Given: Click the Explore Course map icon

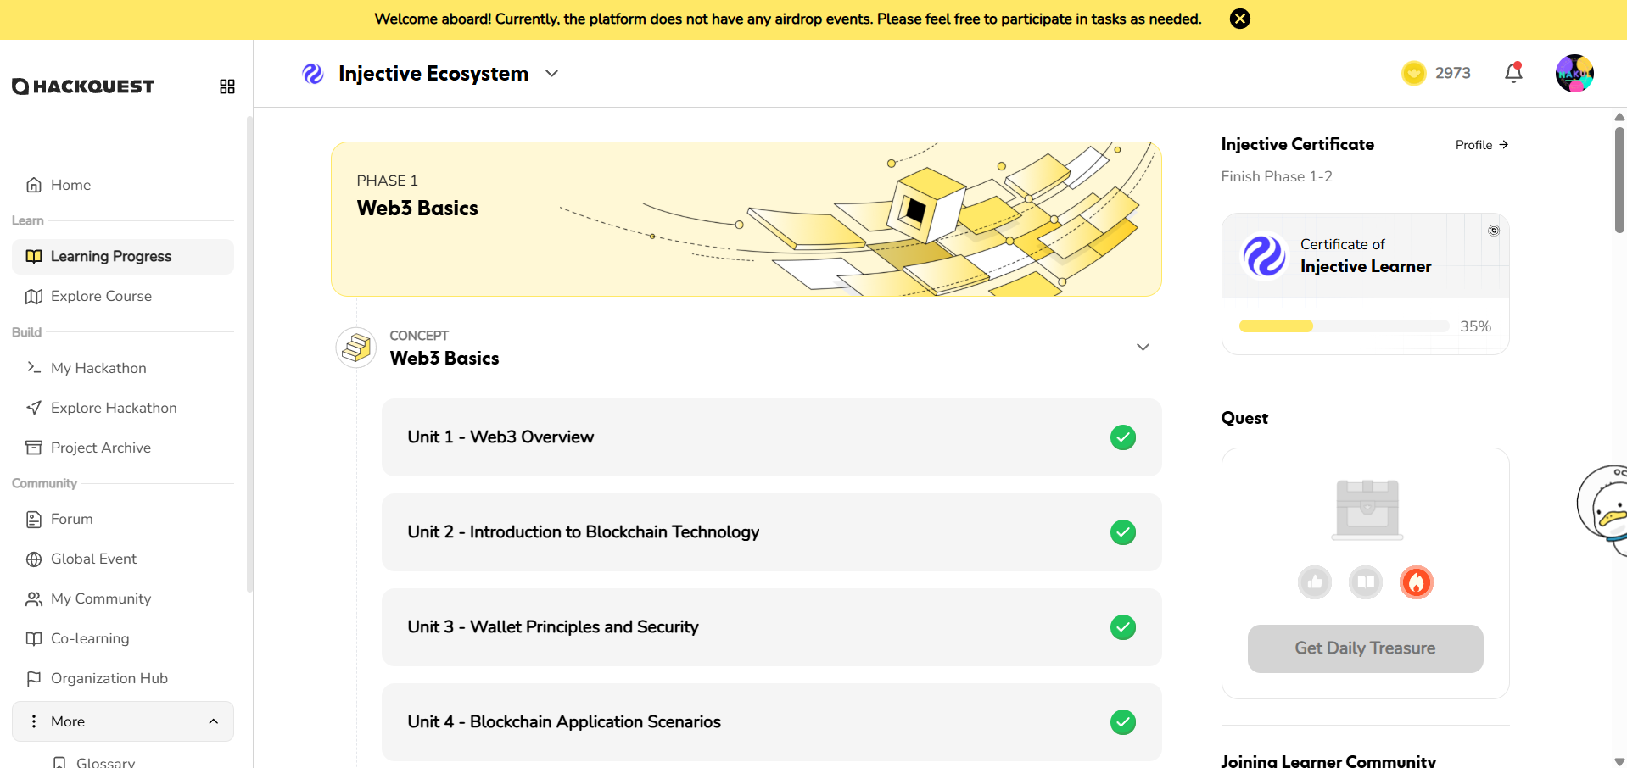Looking at the screenshot, I should (34, 296).
